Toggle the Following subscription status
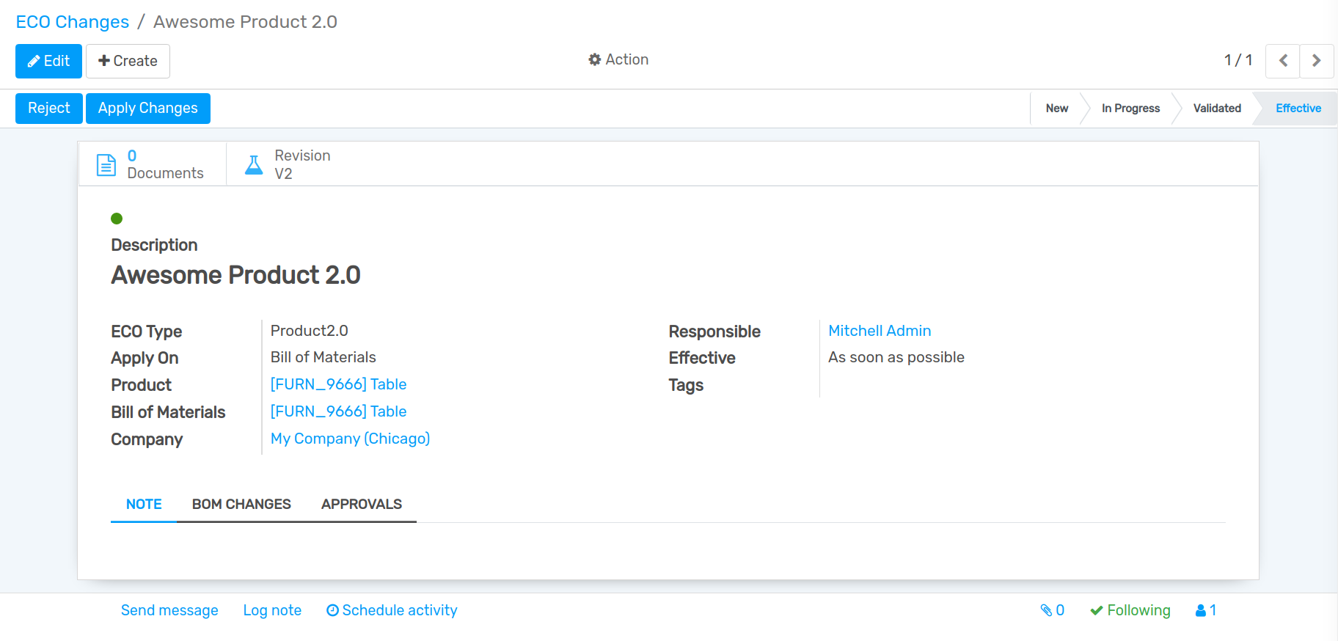This screenshot has width=1338, height=641. pos(1130,610)
